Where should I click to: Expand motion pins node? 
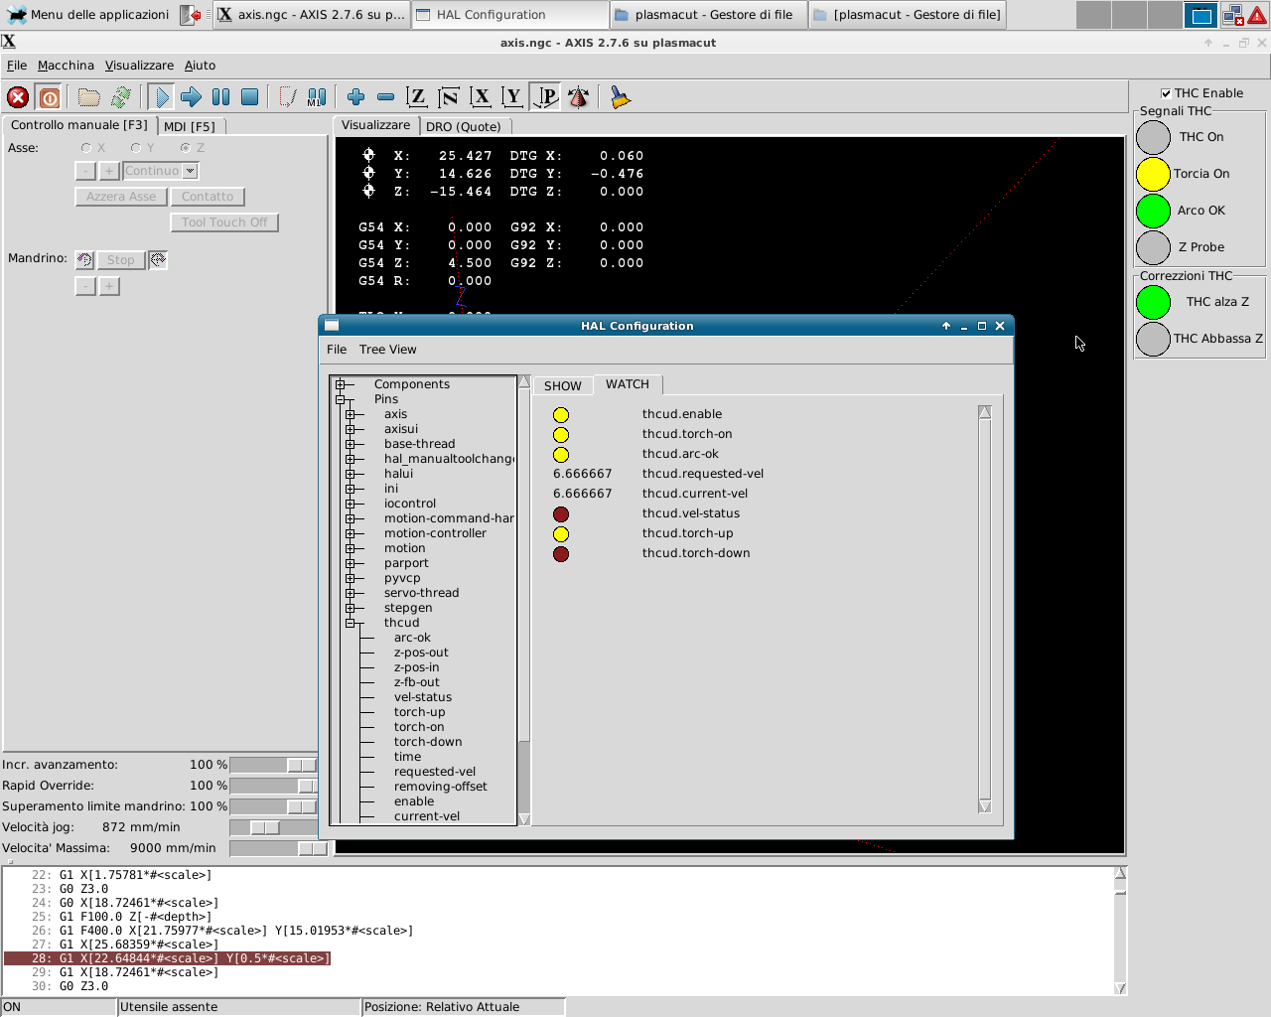350,548
